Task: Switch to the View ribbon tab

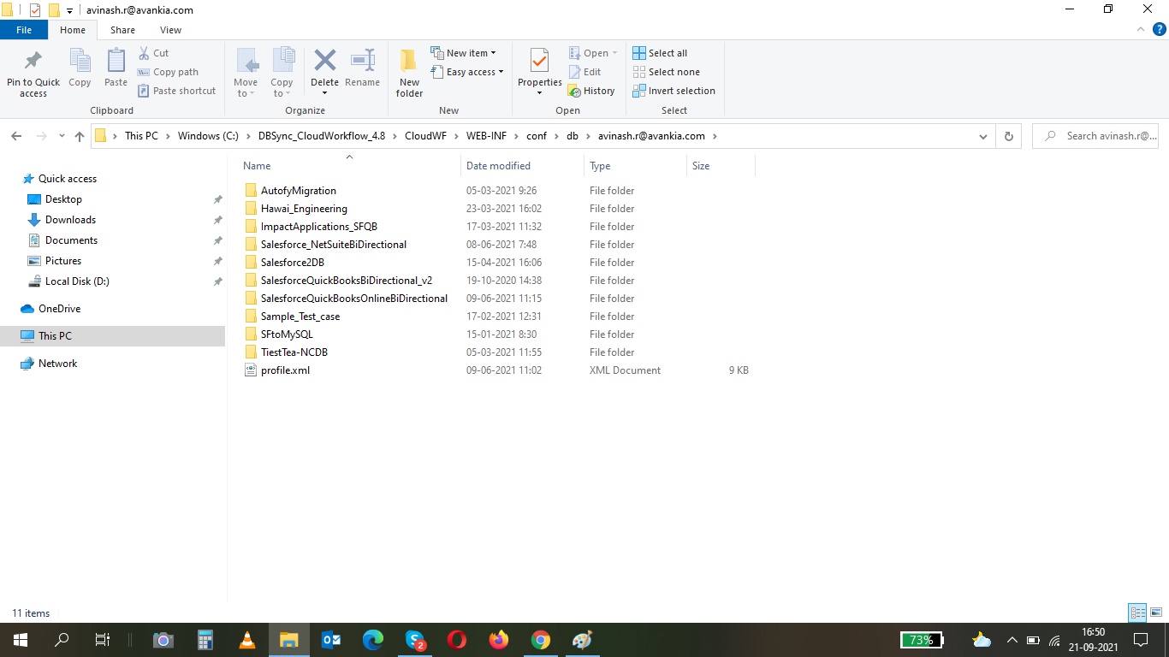Action: pyautogui.click(x=170, y=30)
